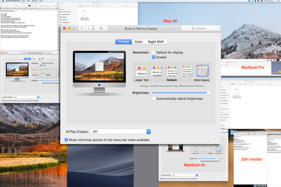Toggle mirroring options checkbox in left background window
281x187 pixels.
point(3,101)
